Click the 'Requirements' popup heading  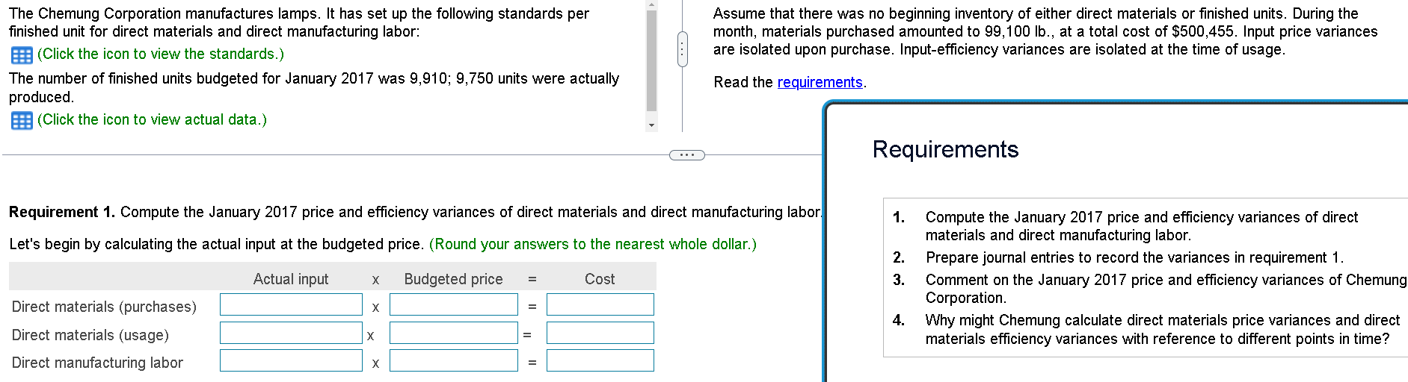945,149
